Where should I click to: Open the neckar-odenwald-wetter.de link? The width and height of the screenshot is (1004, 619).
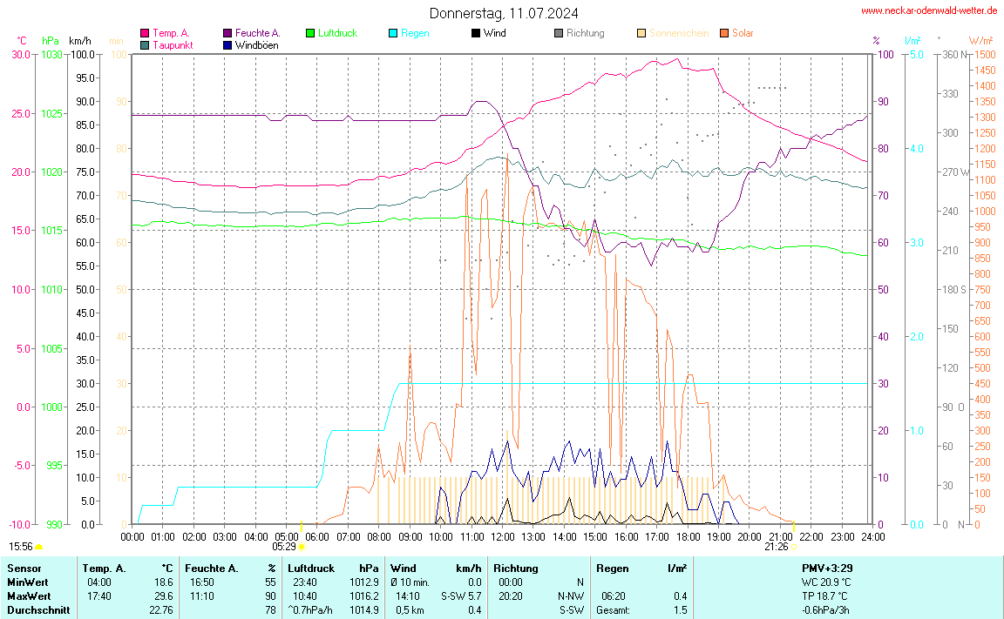[x=929, y=10]
